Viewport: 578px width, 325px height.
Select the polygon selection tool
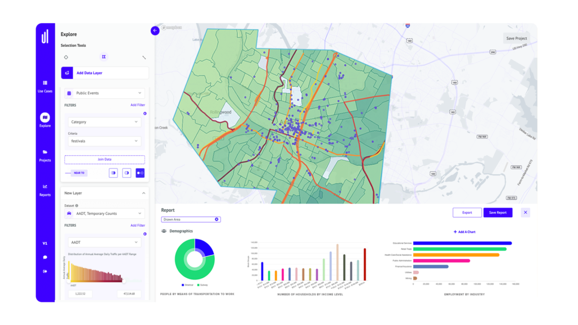tap(66, 57)
